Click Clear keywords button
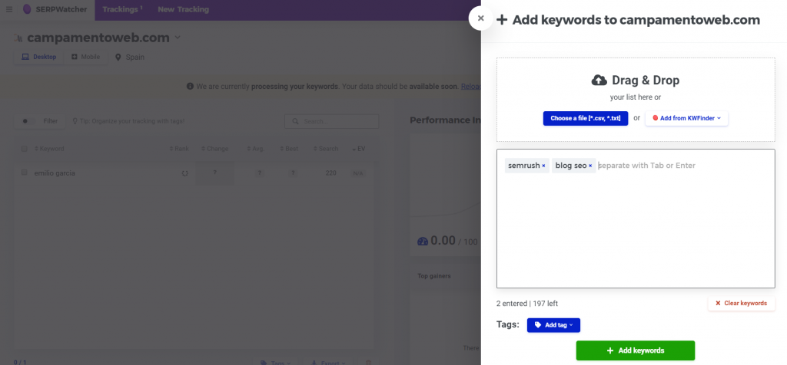The height and width of the screenshot is (365, 787). (742, 303)
